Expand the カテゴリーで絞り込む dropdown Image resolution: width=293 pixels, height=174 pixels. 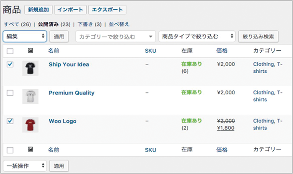pos(115,37)
